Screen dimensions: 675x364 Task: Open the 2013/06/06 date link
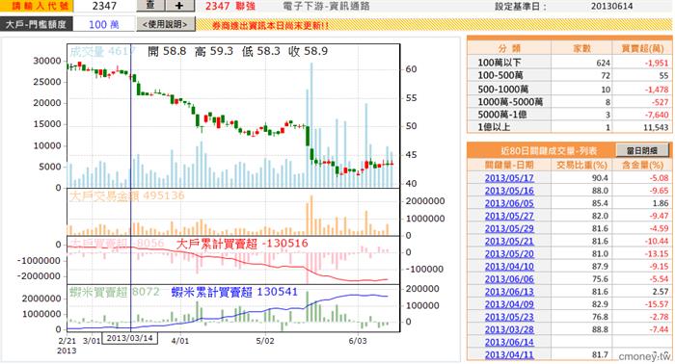(509, 279)
